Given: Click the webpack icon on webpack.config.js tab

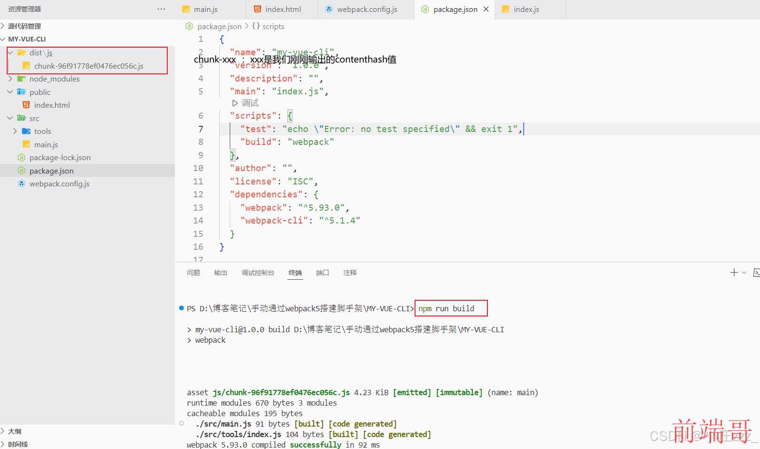Looking at the screenshot, I should coord(329,9).
